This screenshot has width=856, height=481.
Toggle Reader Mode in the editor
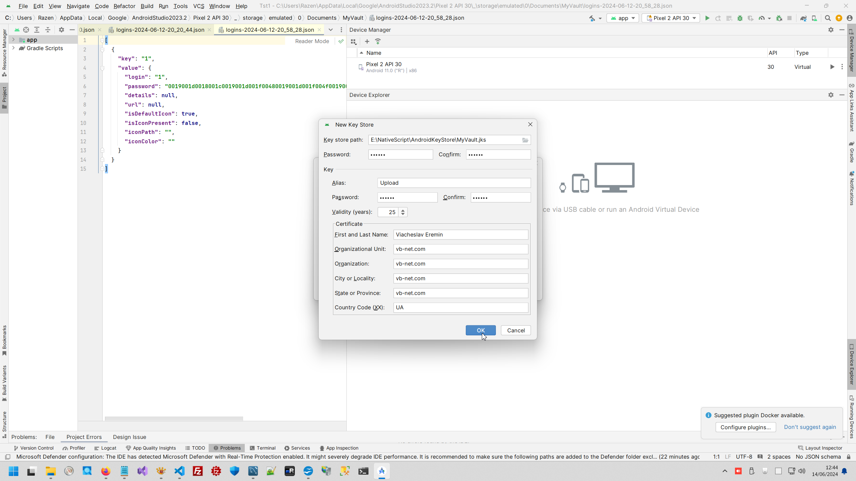tap(312, 41)
